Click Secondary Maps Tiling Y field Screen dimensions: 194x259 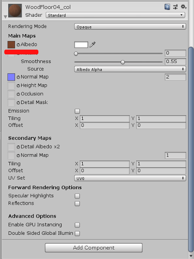tap(161, 164)
